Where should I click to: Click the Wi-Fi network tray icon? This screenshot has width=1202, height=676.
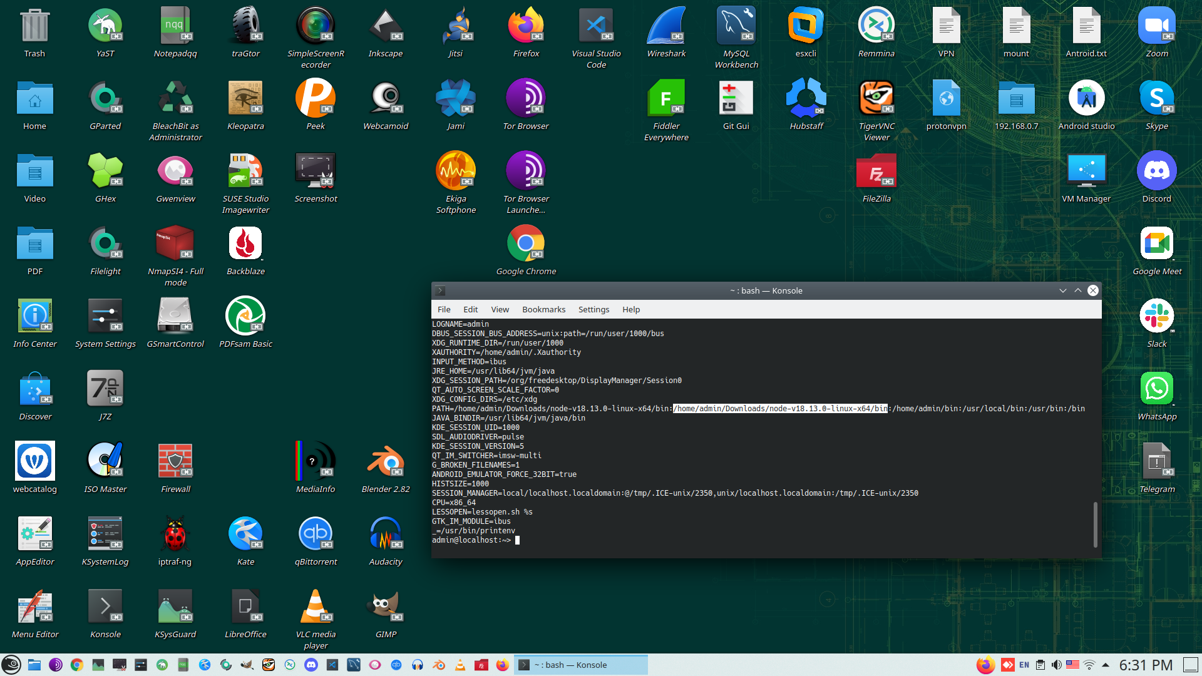tap(1089, 665)
